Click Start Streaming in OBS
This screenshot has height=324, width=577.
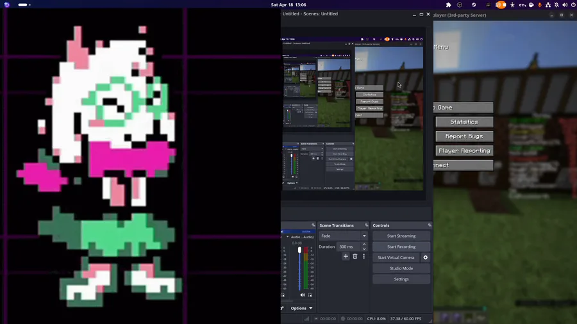[401, 236]
